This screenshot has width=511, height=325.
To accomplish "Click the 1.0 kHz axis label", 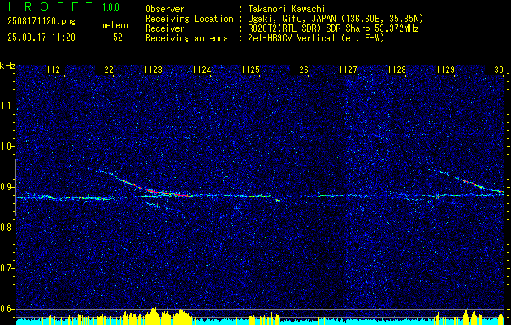I will coord(6,147).
